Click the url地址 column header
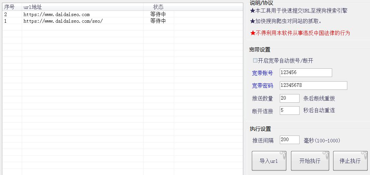The image size is (370, 175). pyautogui.click(x=82, y=7)
